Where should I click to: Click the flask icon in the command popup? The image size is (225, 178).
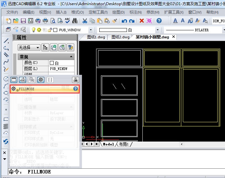[76, 80]
